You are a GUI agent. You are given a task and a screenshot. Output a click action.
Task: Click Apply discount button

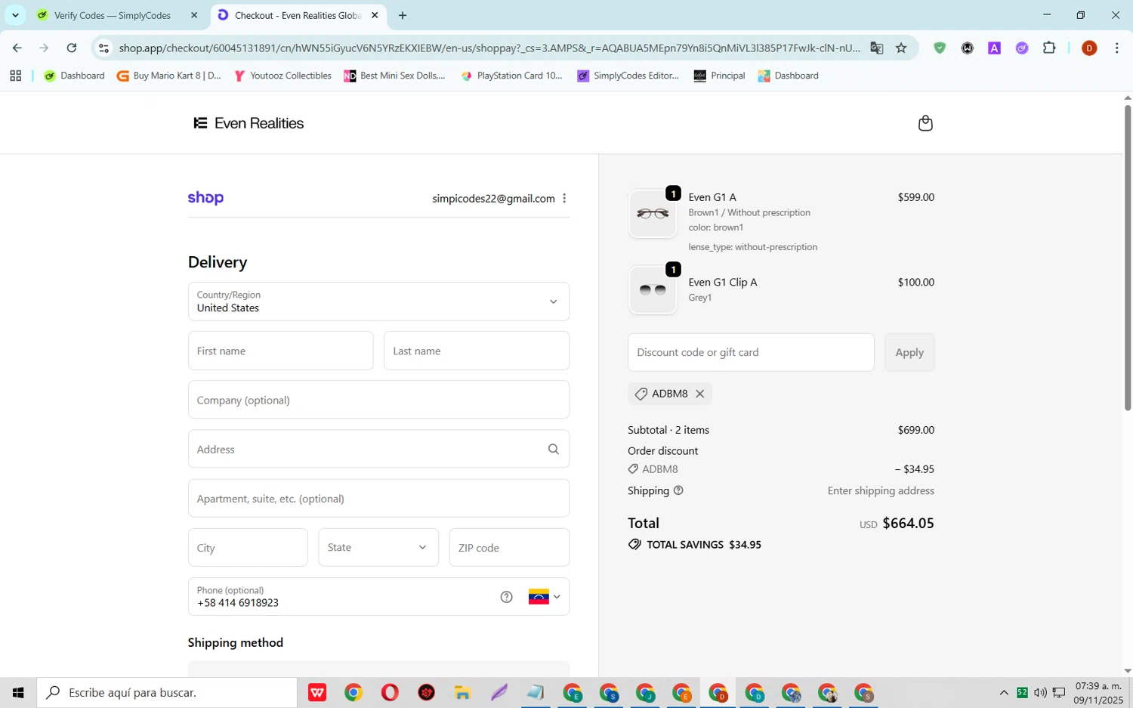tap(909, 352)
